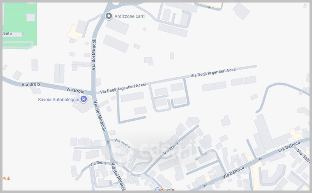Click the one-way arrow on Via dei Miracoli
312x193 pixels.
coord(108,142)
